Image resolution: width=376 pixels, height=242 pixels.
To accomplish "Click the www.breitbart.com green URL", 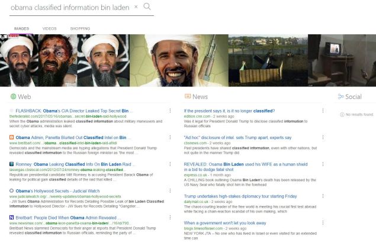I will [63, 143].
